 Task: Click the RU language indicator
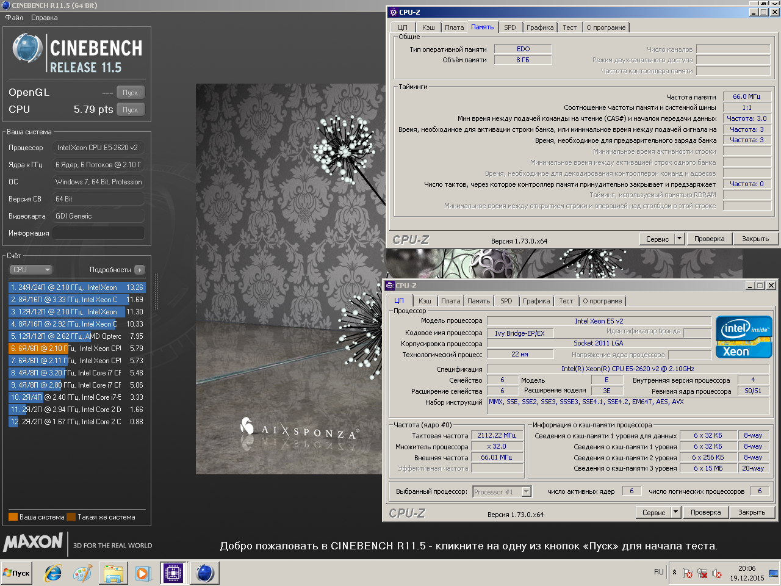point(659,572)
